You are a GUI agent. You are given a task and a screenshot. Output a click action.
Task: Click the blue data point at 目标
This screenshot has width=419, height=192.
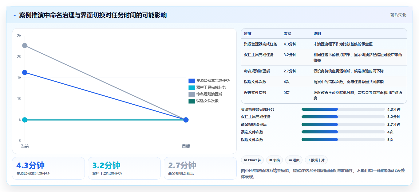pyautogui.click(x=186, y=120)
